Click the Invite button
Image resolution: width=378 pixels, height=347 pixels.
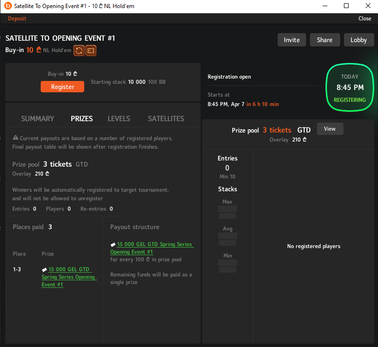pyautogui.click(x=292, y=40)
